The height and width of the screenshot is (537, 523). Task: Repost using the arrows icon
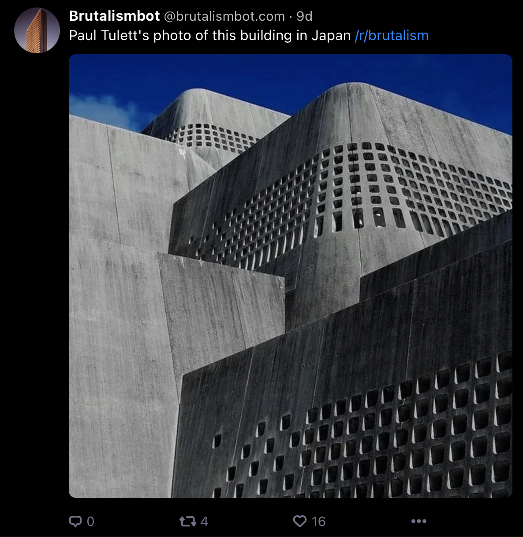click(x=188, y=522)
